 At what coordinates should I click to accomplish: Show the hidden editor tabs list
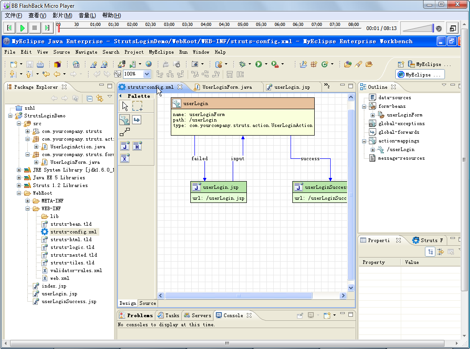[327, 86]
